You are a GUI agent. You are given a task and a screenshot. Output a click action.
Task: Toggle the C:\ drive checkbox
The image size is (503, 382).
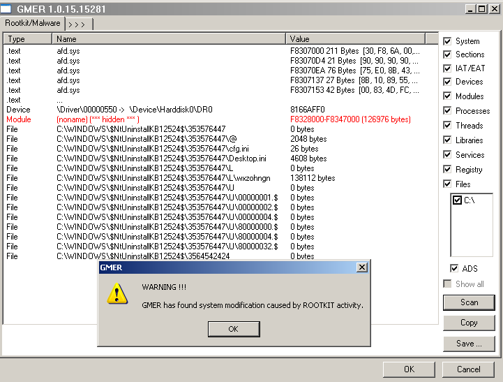pyautogui.click(x=457, y=200)
